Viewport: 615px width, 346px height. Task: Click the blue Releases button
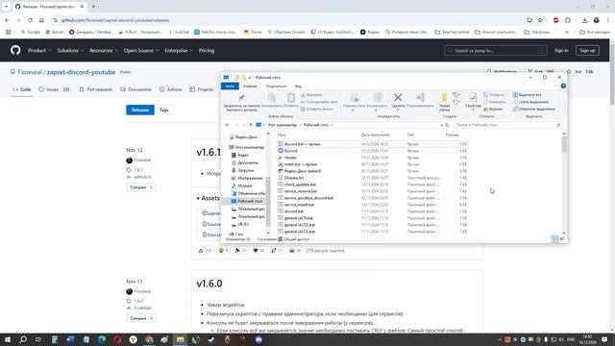coord(140,110)
